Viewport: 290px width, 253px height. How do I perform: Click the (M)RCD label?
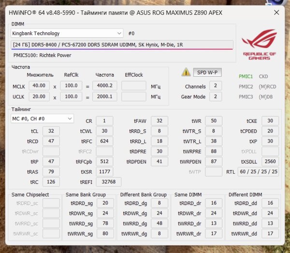coord(267,86)
